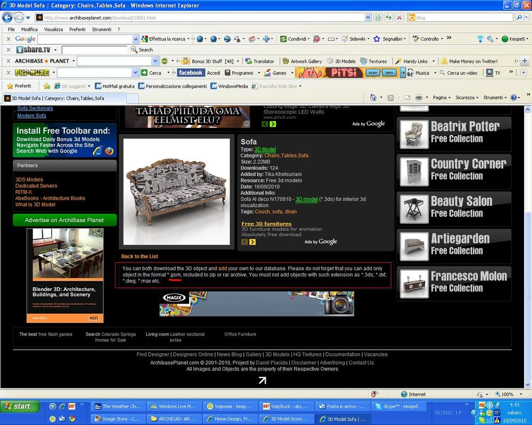
Task: Hit the green GO button on ArchiBase toolbar
Action: [165, 61]
